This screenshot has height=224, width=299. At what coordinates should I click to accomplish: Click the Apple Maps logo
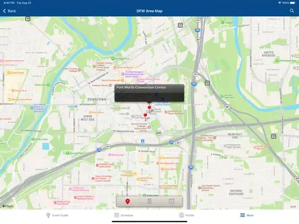(x=8, y=206)
